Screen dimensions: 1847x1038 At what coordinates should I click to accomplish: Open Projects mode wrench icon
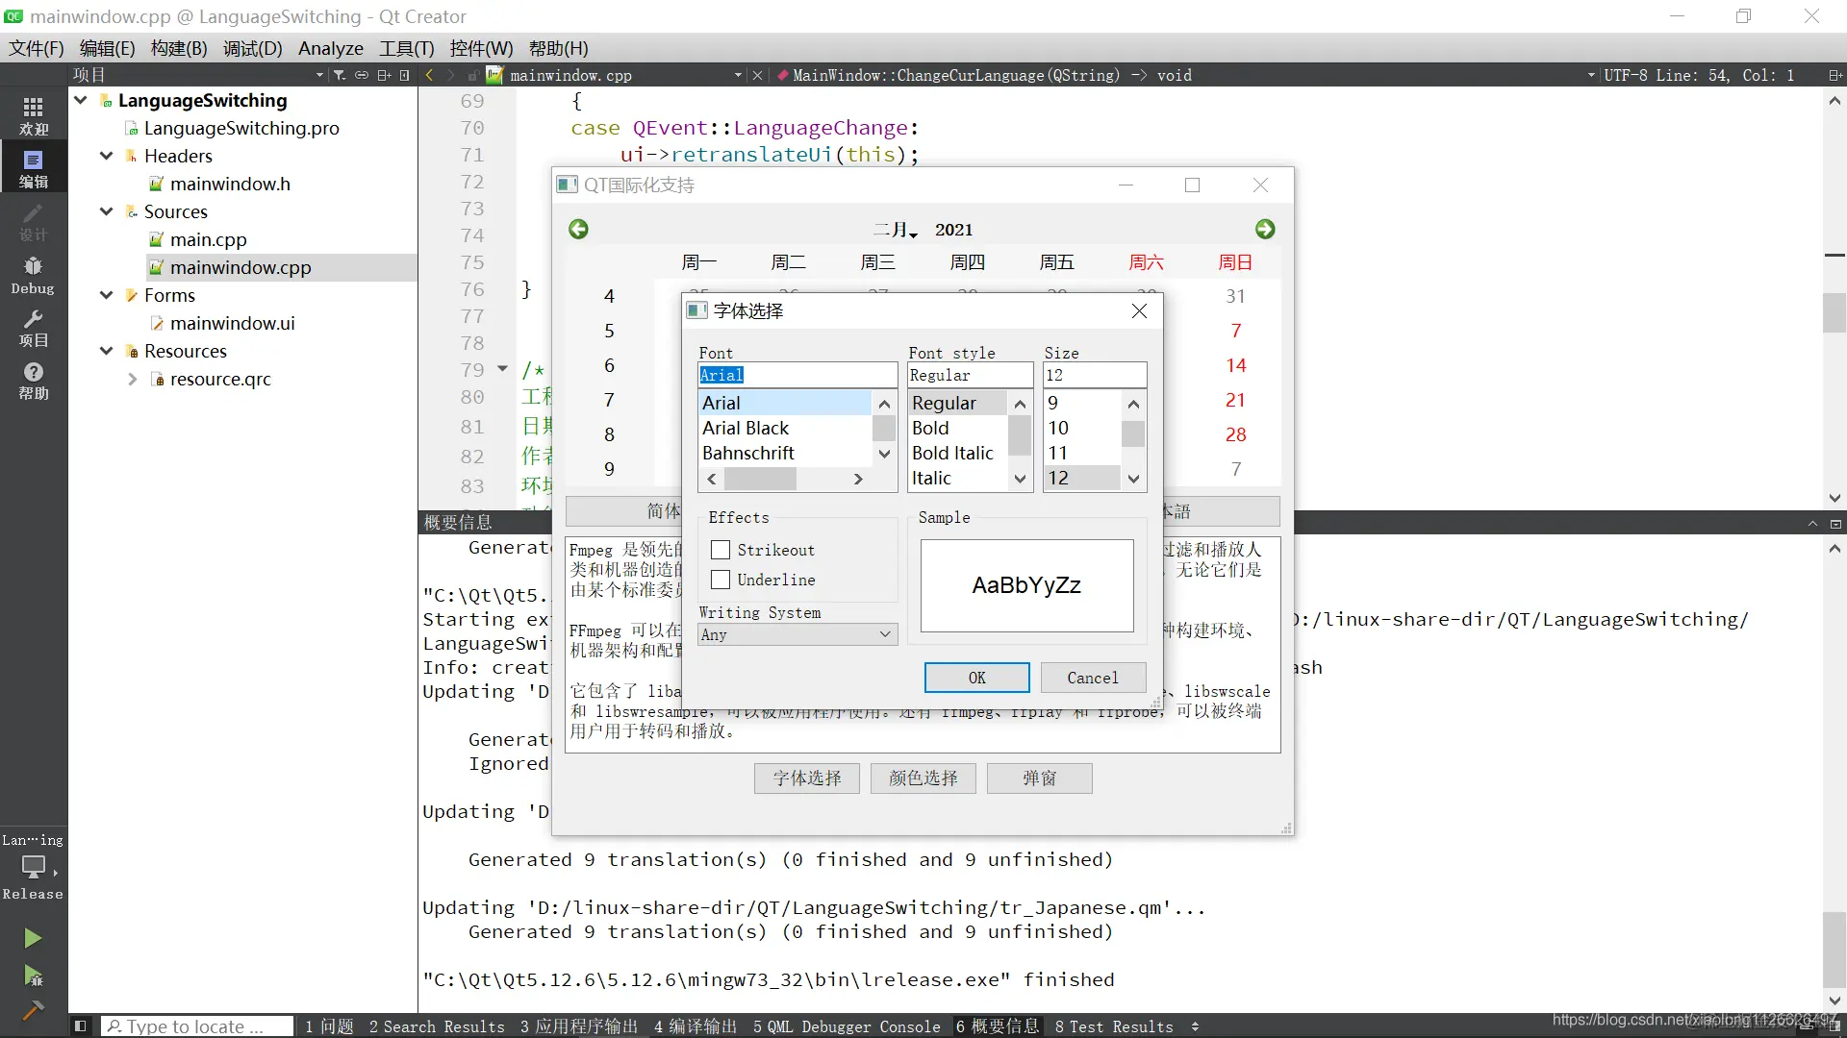[33, 327]
